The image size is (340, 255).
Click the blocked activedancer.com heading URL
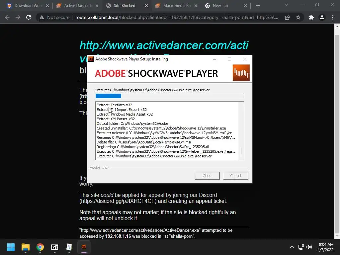[x=164, y=45]
